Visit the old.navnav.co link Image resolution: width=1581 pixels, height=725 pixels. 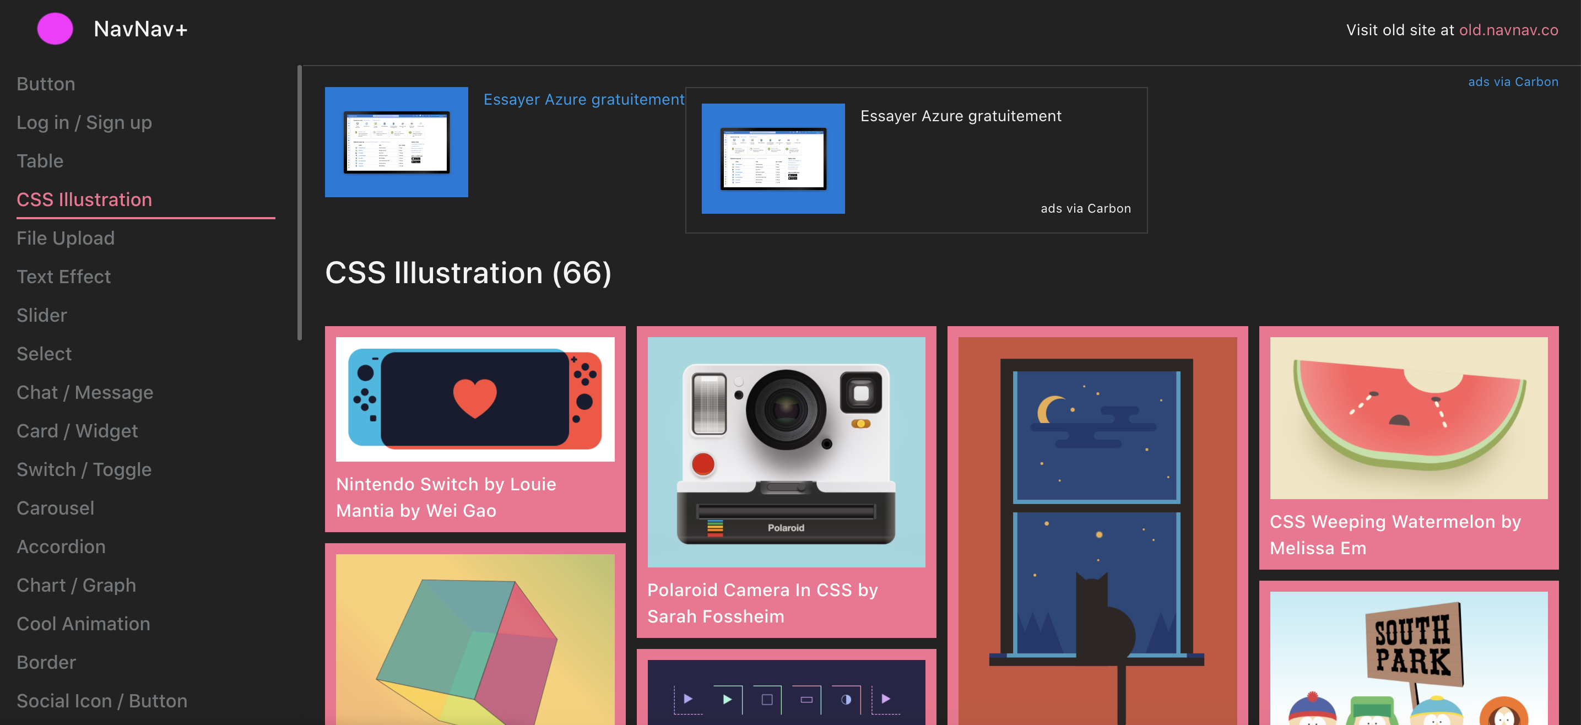click(x=1509, y=29)
